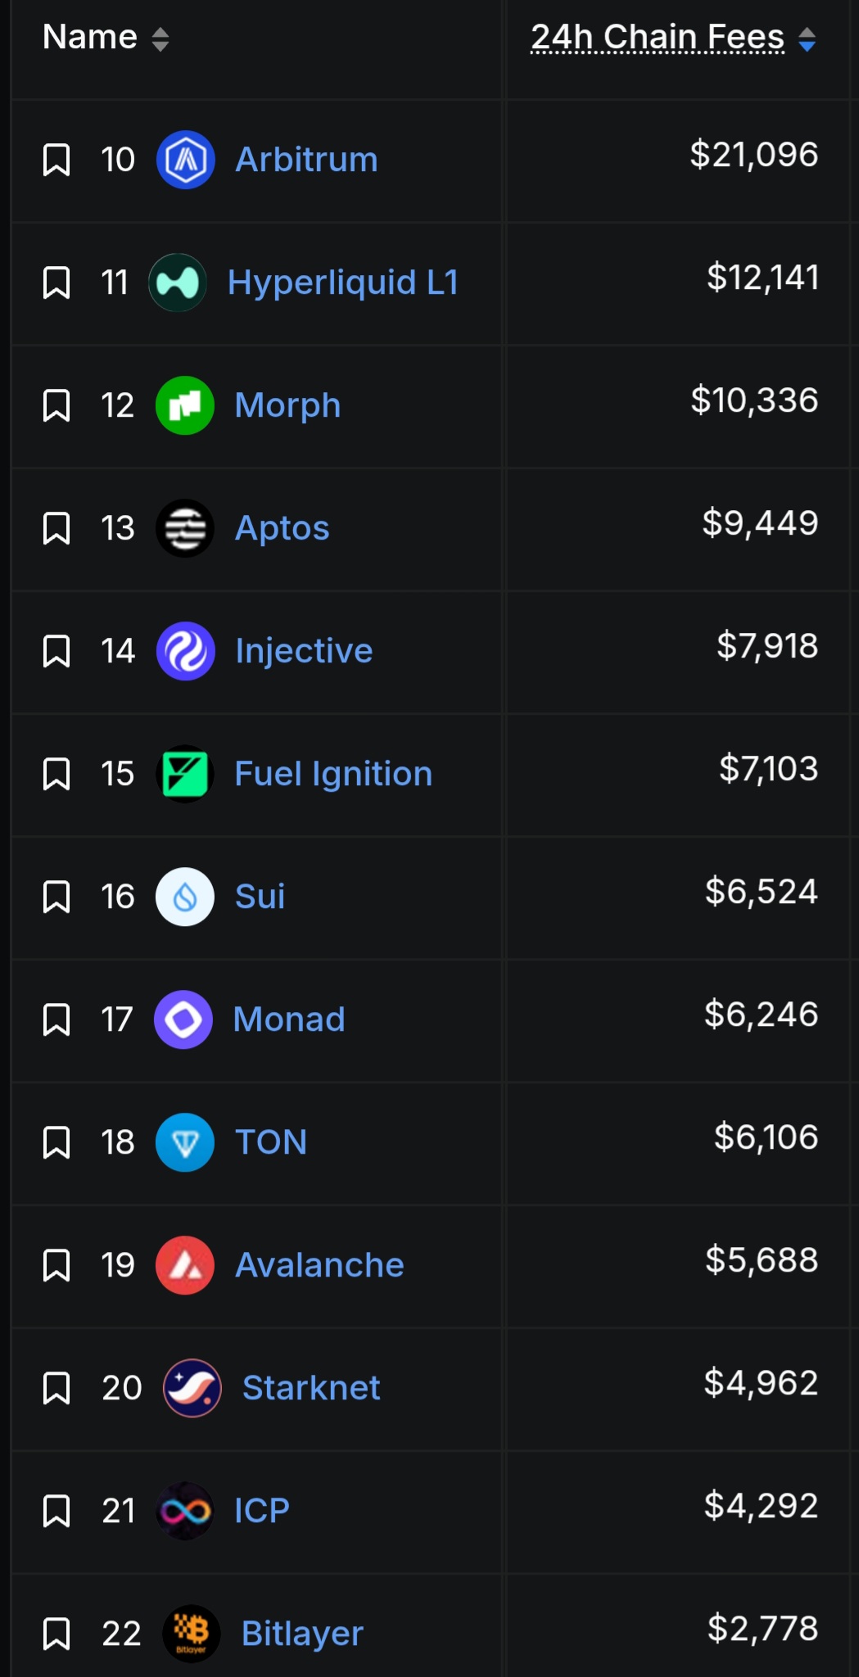Click the Name column header
This screenshot has width=859, height=1677.
(x=90, y=37)
